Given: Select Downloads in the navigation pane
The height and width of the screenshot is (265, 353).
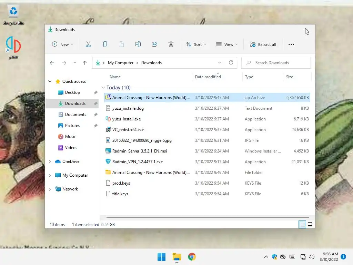Looking at the screenshot, I should tap(72, 104).
